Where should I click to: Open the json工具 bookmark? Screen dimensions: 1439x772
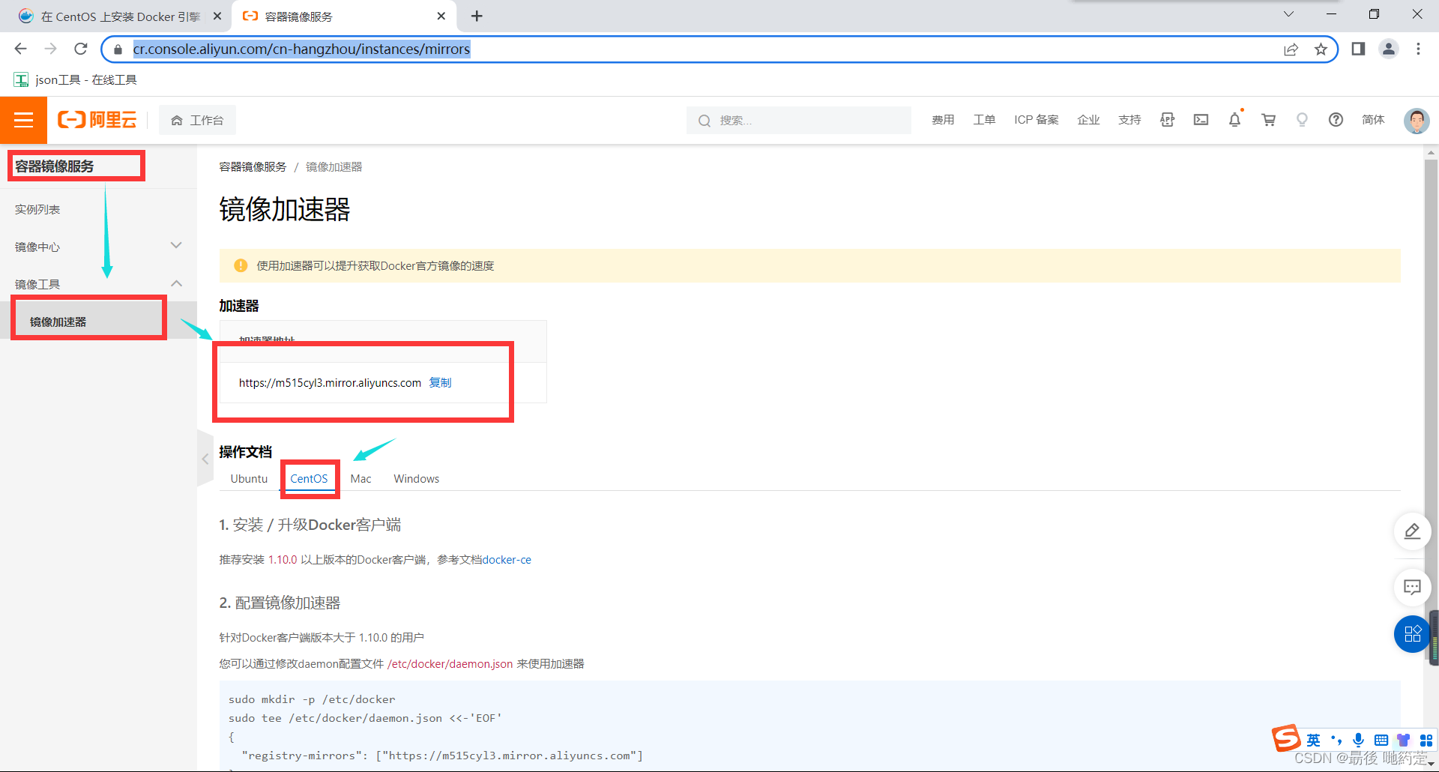tap(76, 79)
